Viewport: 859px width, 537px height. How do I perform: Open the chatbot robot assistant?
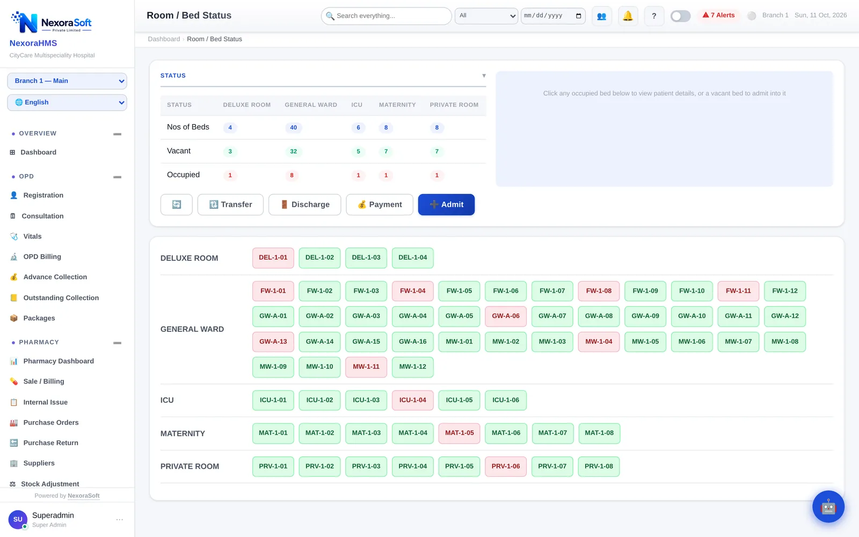828,506
